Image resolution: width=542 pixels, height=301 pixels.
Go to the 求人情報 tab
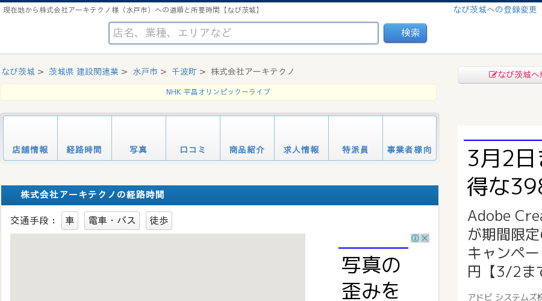(x=302, y=138)
